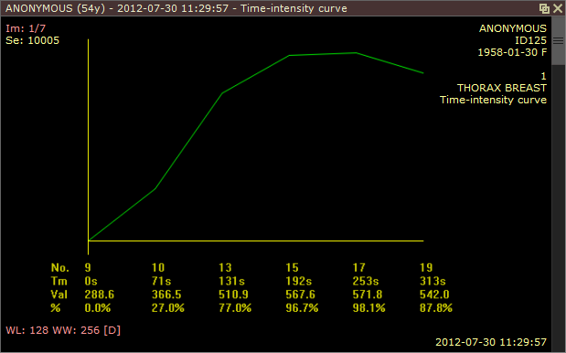Viewport: 566px width, 353px height.
Task: Click the '1958-01-30 F' birth date text
Action: point(512,52)
